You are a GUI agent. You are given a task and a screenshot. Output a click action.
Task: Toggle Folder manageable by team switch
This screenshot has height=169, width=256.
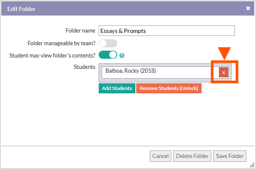tap(108, 44)
